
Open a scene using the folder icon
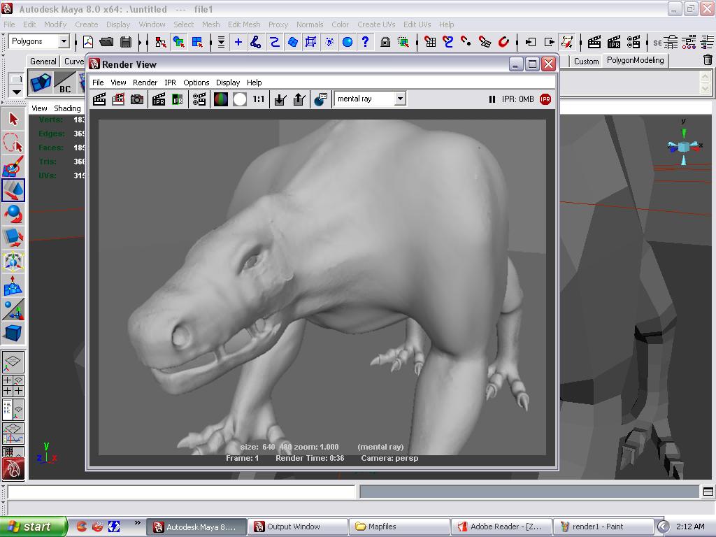coord(106,41)
